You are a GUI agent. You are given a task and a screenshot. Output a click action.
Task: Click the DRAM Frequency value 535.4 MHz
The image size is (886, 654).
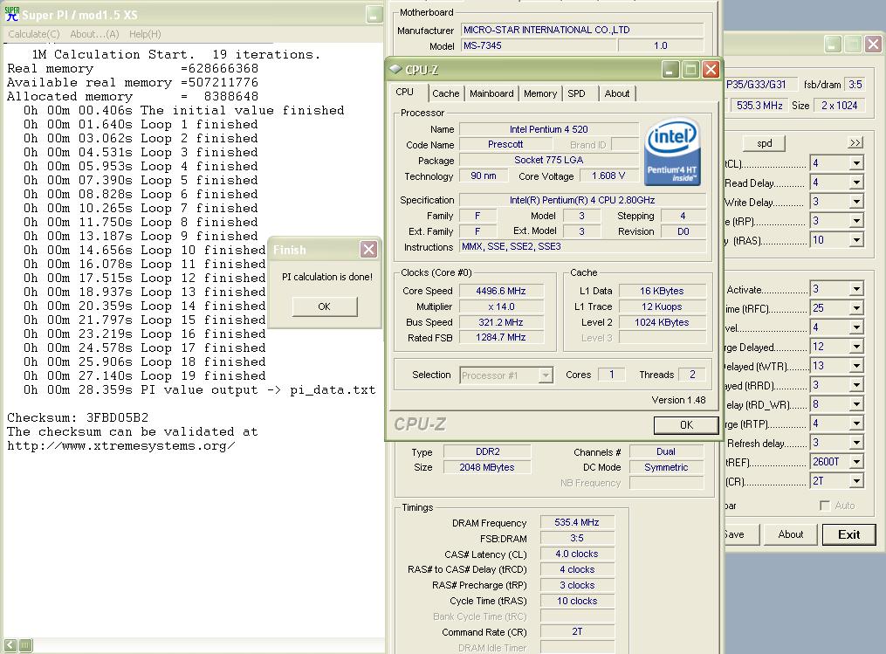pos(576,522)
